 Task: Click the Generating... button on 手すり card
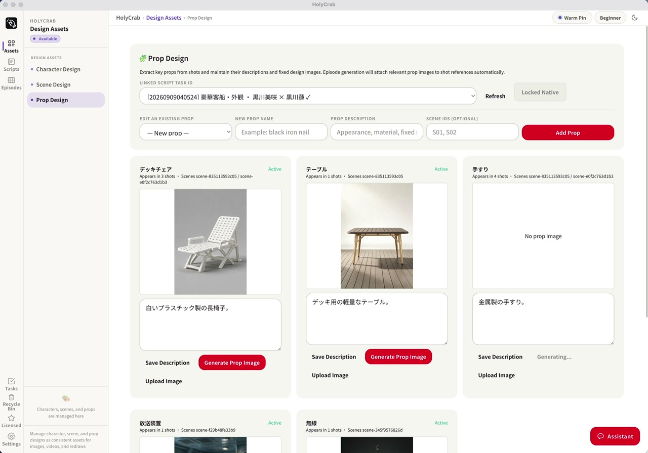(554, 356)
